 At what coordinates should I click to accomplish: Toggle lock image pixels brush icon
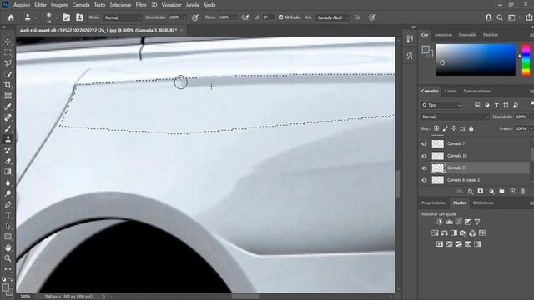(x=445, y=128)
